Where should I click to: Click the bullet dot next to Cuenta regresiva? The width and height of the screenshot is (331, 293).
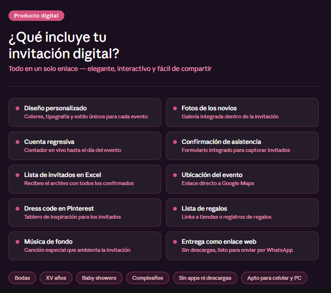(x=17, y=142)
